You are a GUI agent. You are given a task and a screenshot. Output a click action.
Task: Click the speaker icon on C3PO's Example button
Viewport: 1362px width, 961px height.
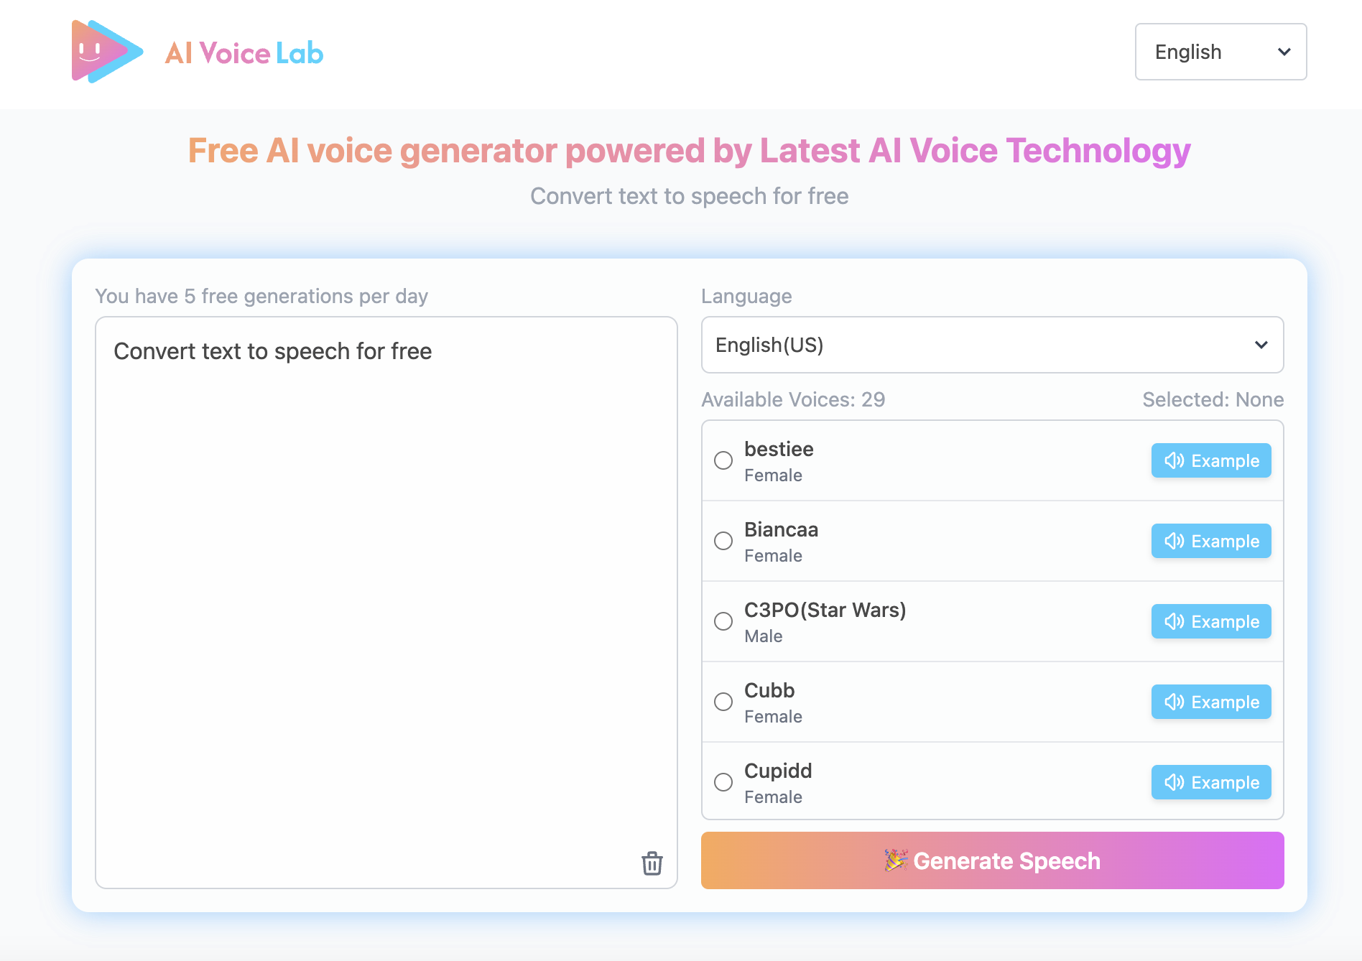(x=1173, y=621)
